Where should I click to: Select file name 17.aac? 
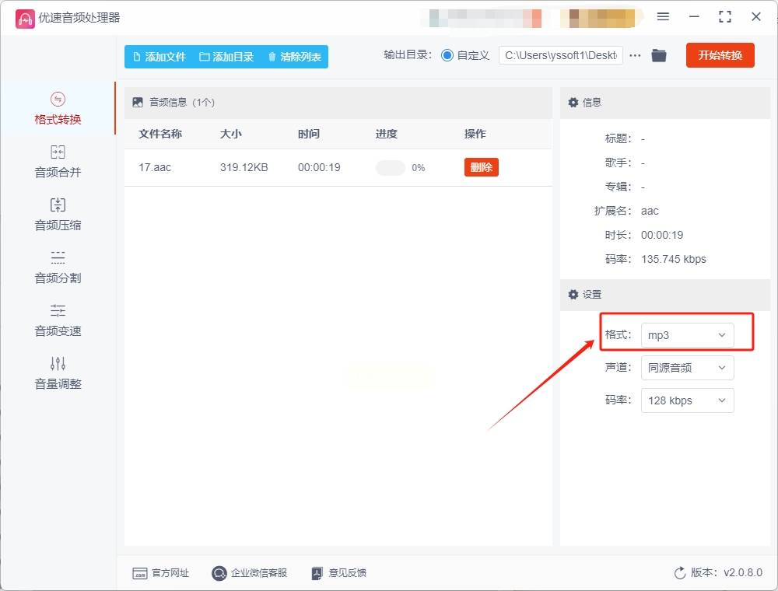point(155,168)
